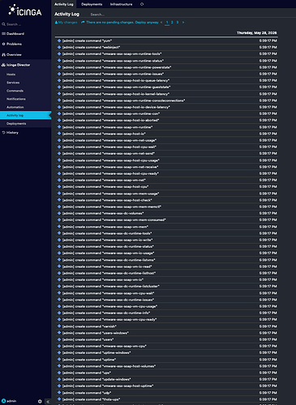Viewport: 296px width, 405px height.
Task: Click plus icon for "vmware-esx-soap-vm-mem" entry
Action: click(59, 227)
